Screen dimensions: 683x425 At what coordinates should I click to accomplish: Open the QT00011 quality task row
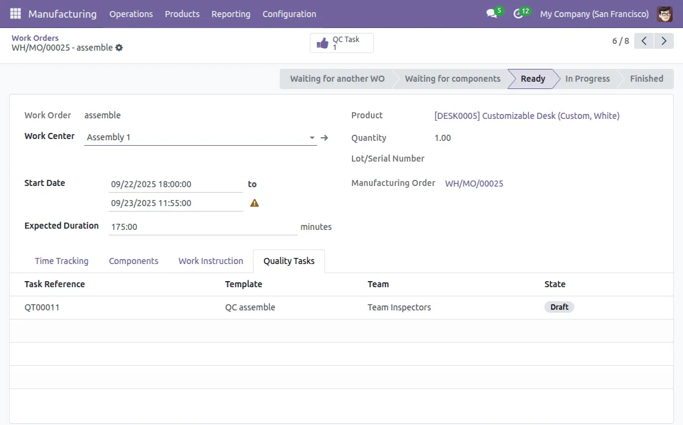(x=42, y=307)
